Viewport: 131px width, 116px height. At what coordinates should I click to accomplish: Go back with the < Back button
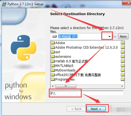[76, 109]
